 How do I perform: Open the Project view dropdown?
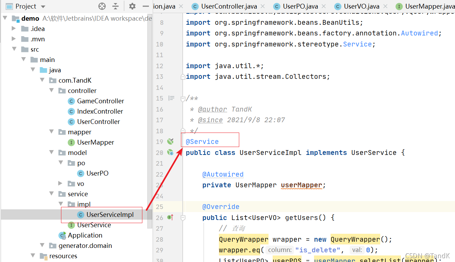coord(43,7)
